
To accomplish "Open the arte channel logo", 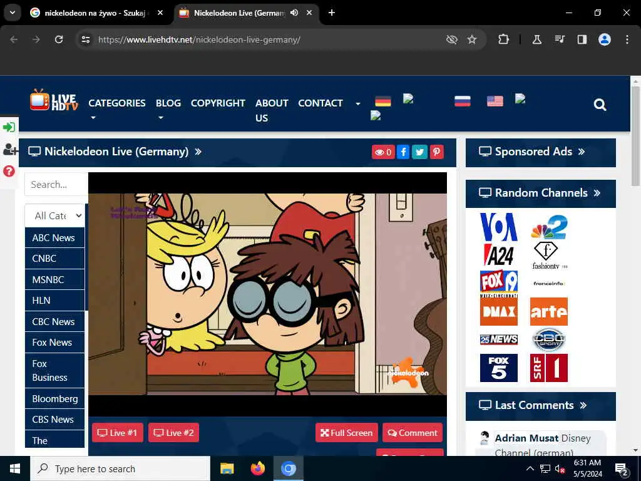I will 548,312.
